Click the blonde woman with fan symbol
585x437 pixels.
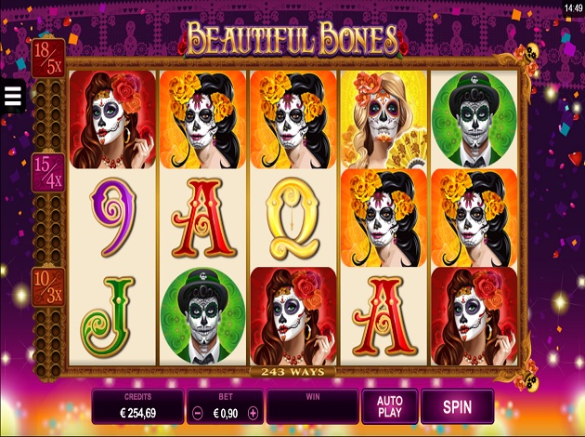click(383, 120)
